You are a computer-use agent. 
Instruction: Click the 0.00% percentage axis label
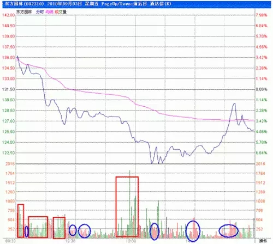coord(262,89)
